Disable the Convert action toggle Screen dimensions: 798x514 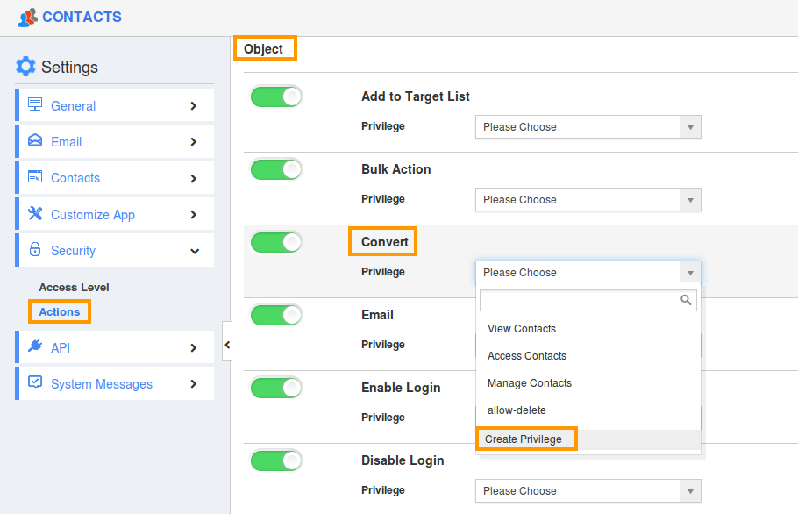277,242
